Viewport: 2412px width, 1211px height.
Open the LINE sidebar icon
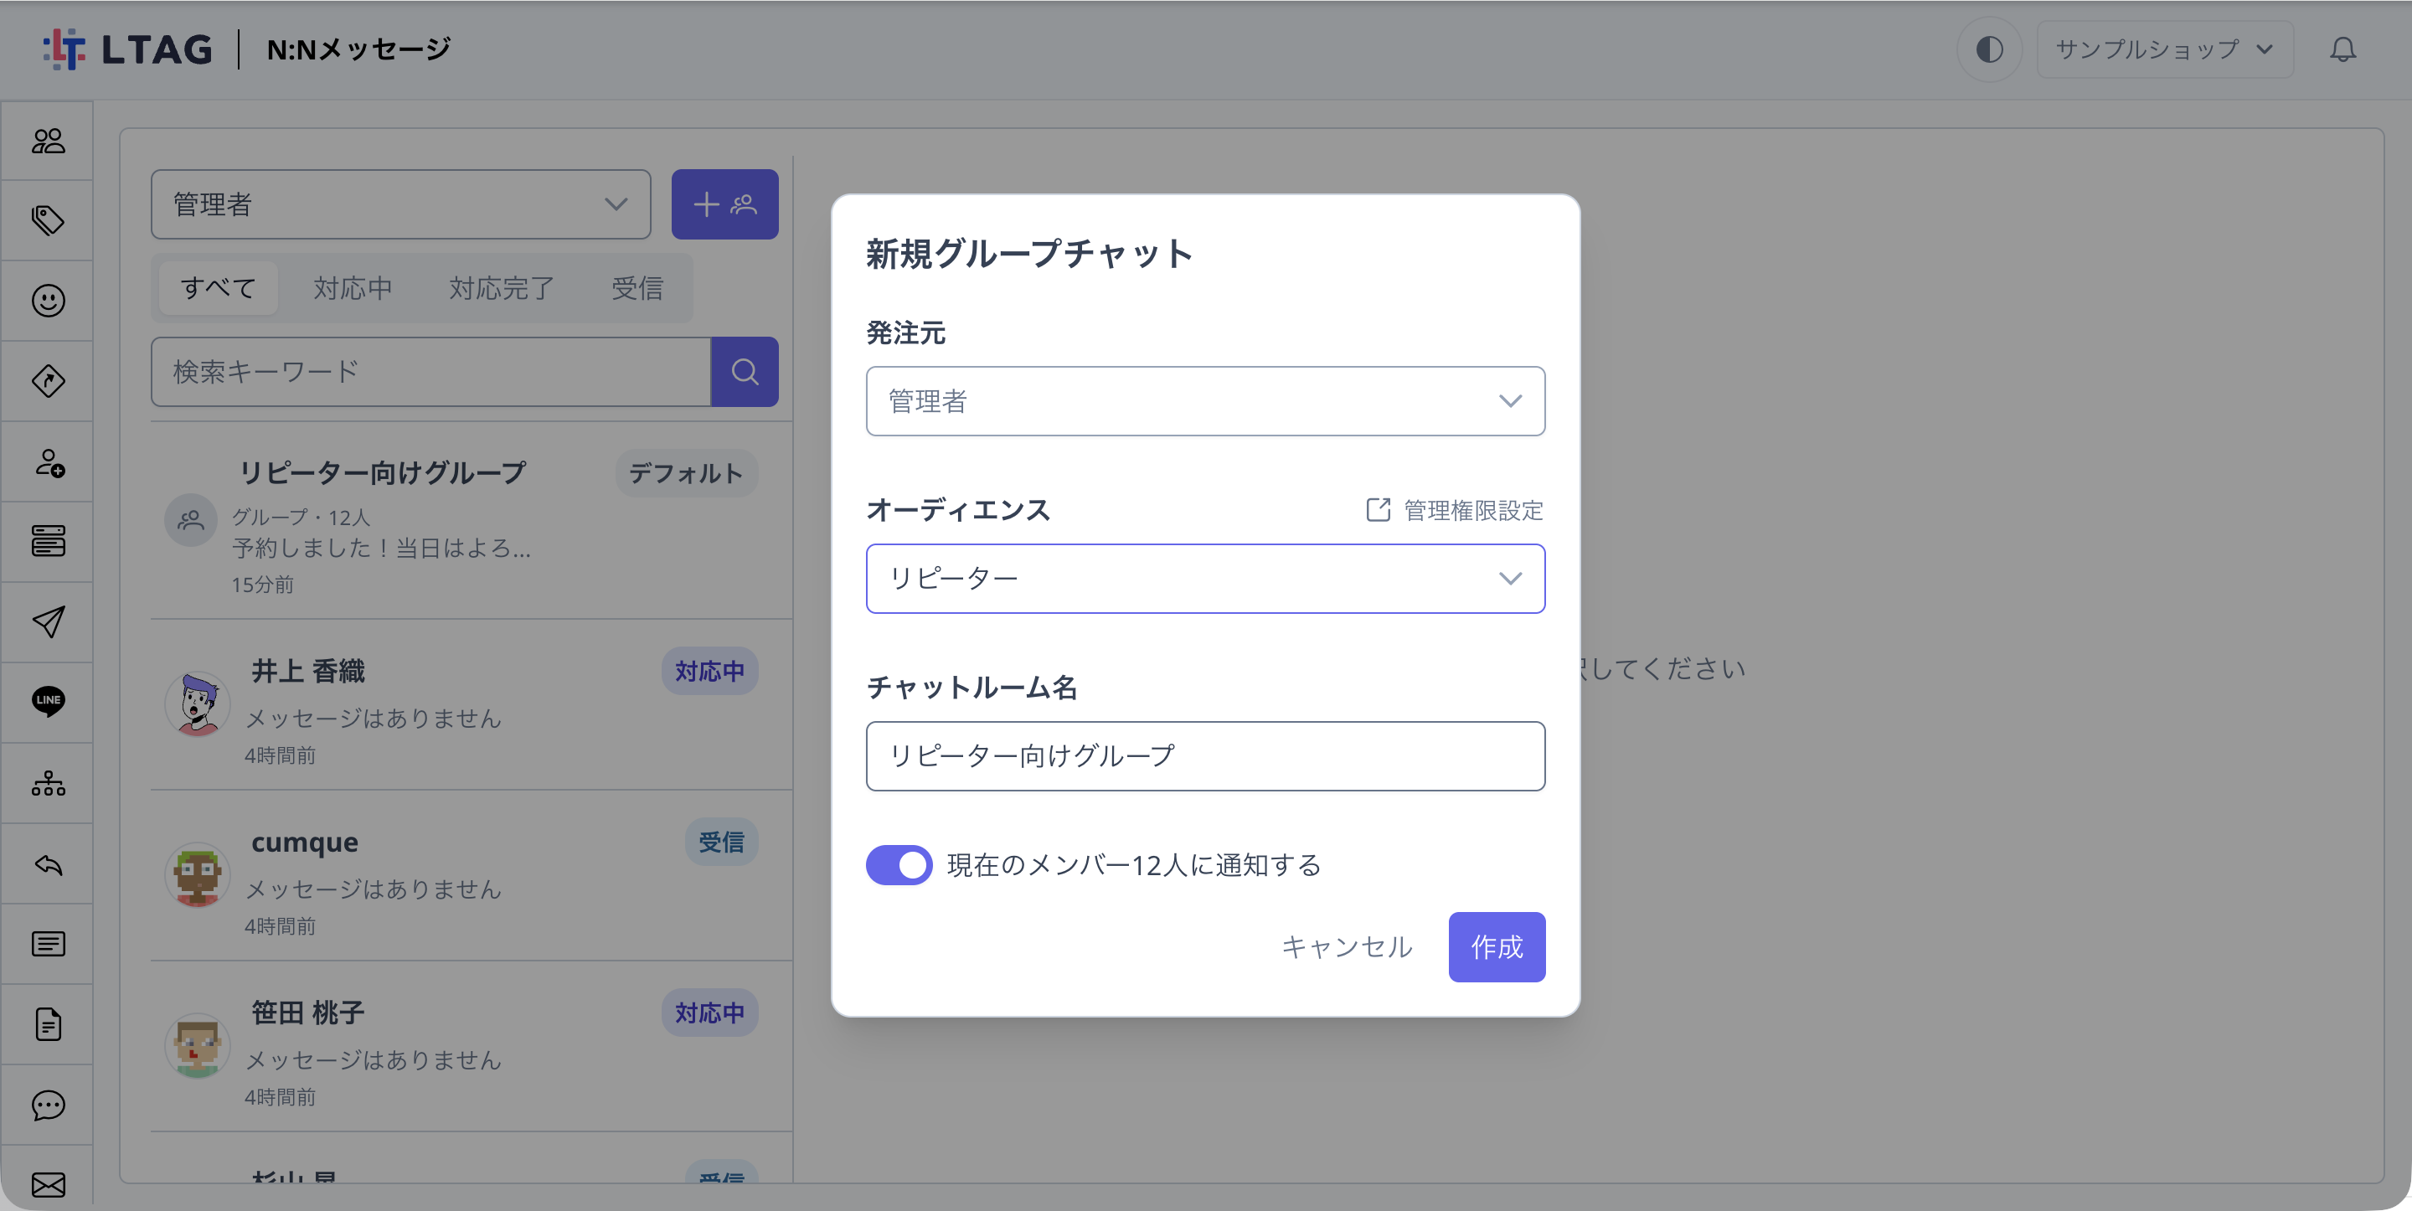point(48,702)
